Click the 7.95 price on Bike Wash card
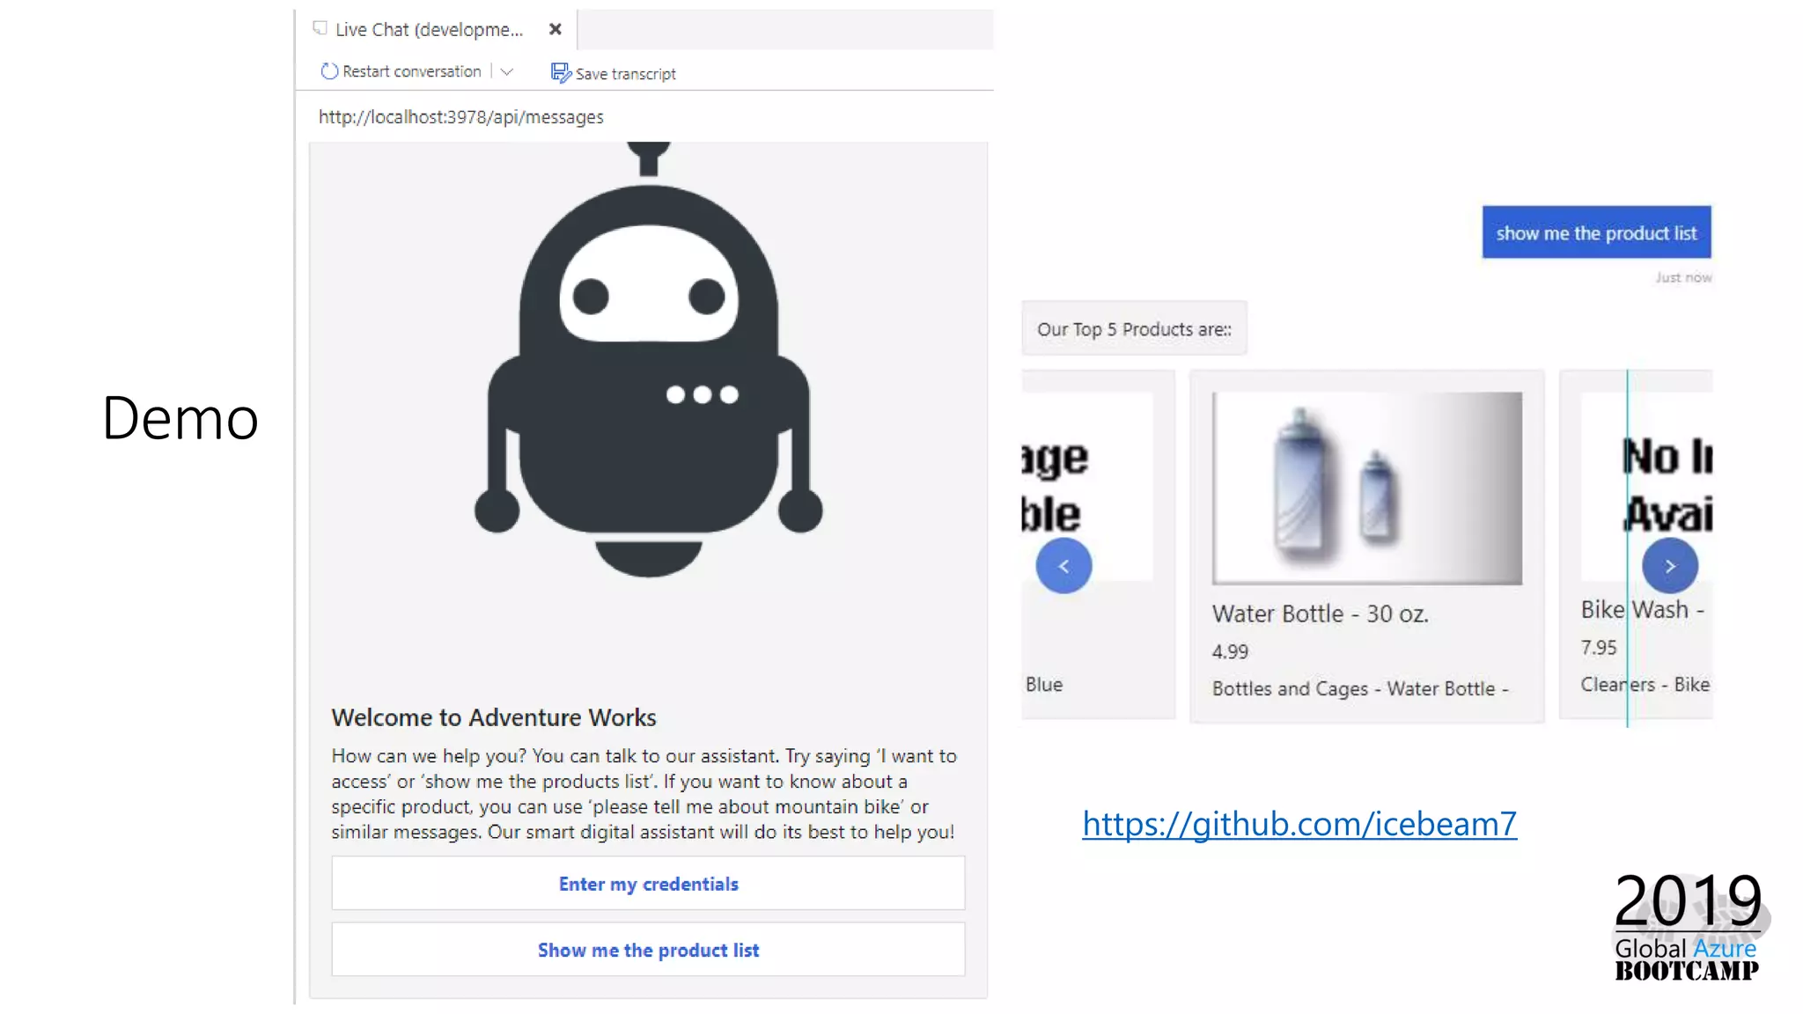 tap(1599, 648)
